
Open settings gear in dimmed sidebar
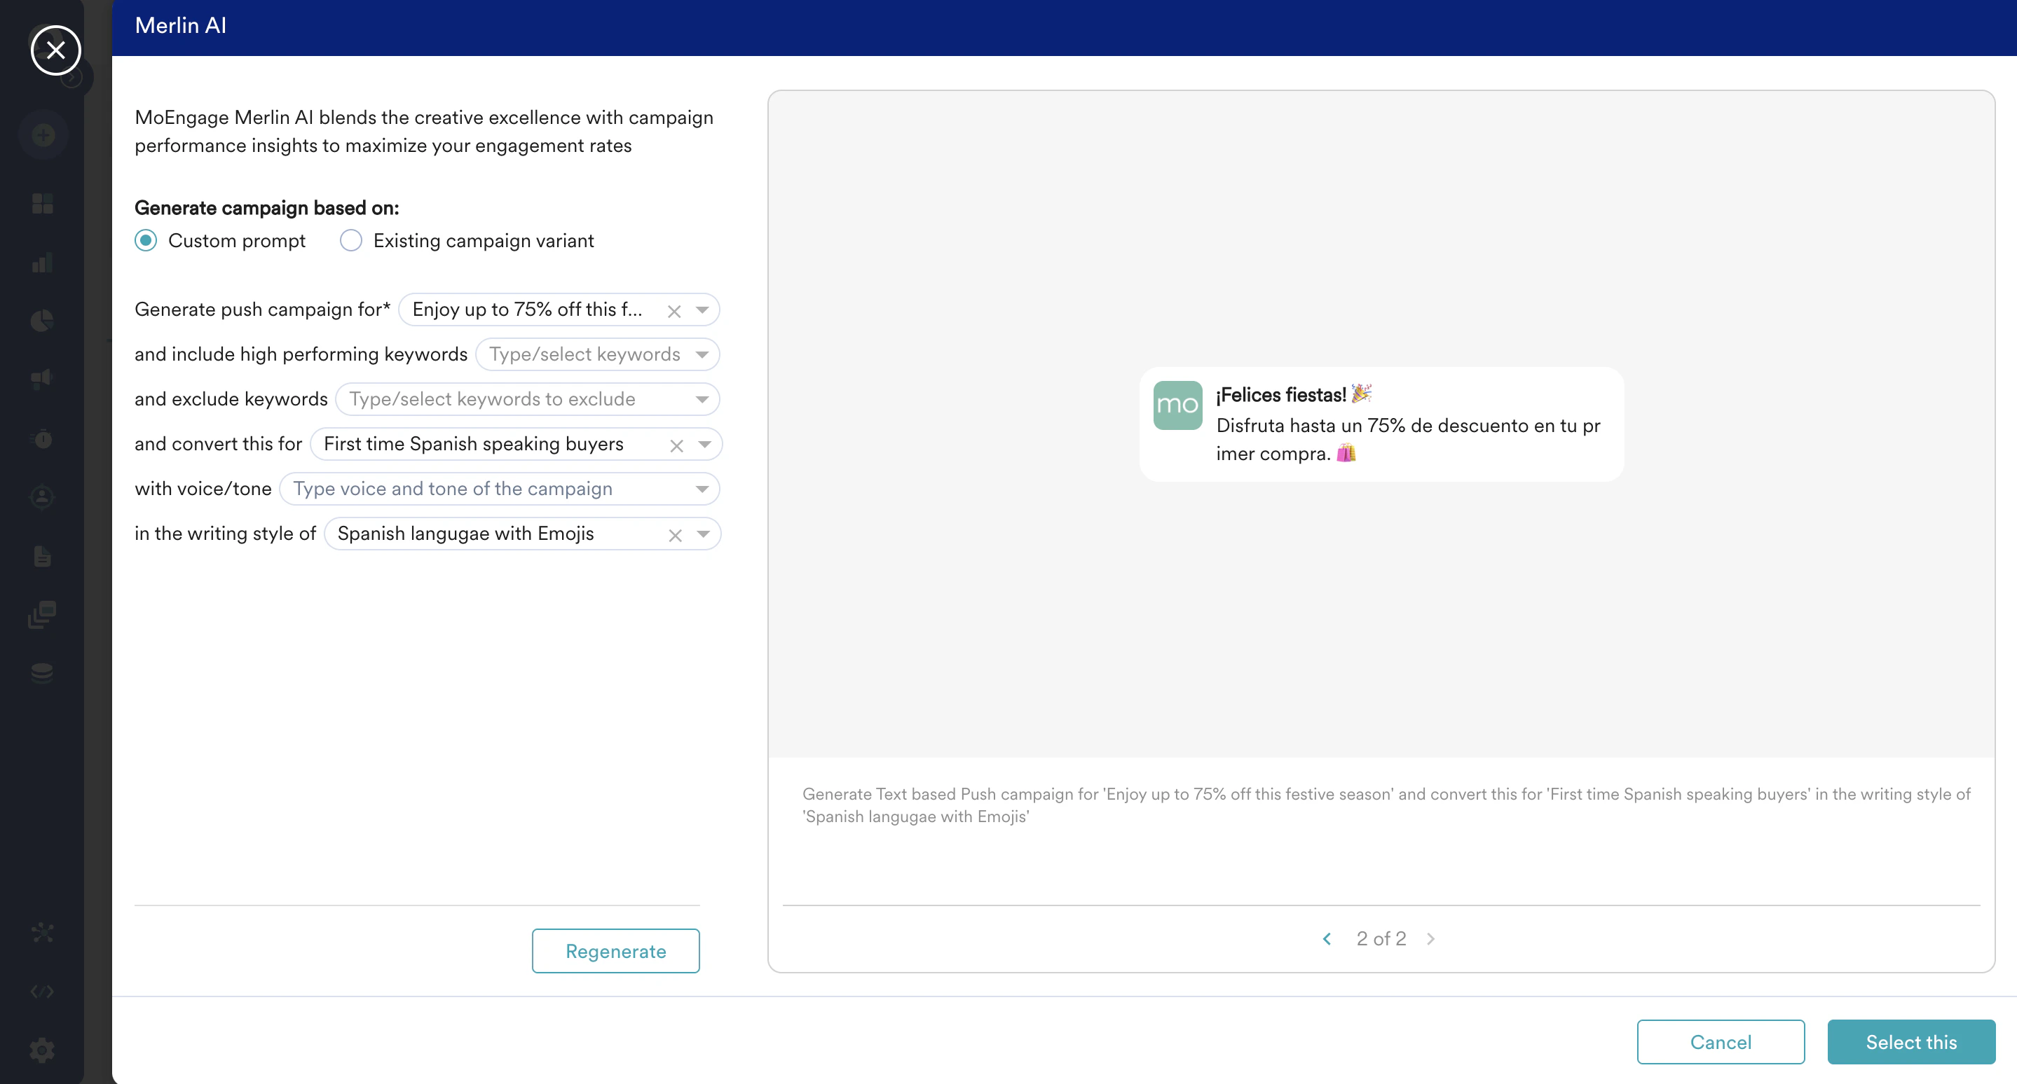point(42,1050)
